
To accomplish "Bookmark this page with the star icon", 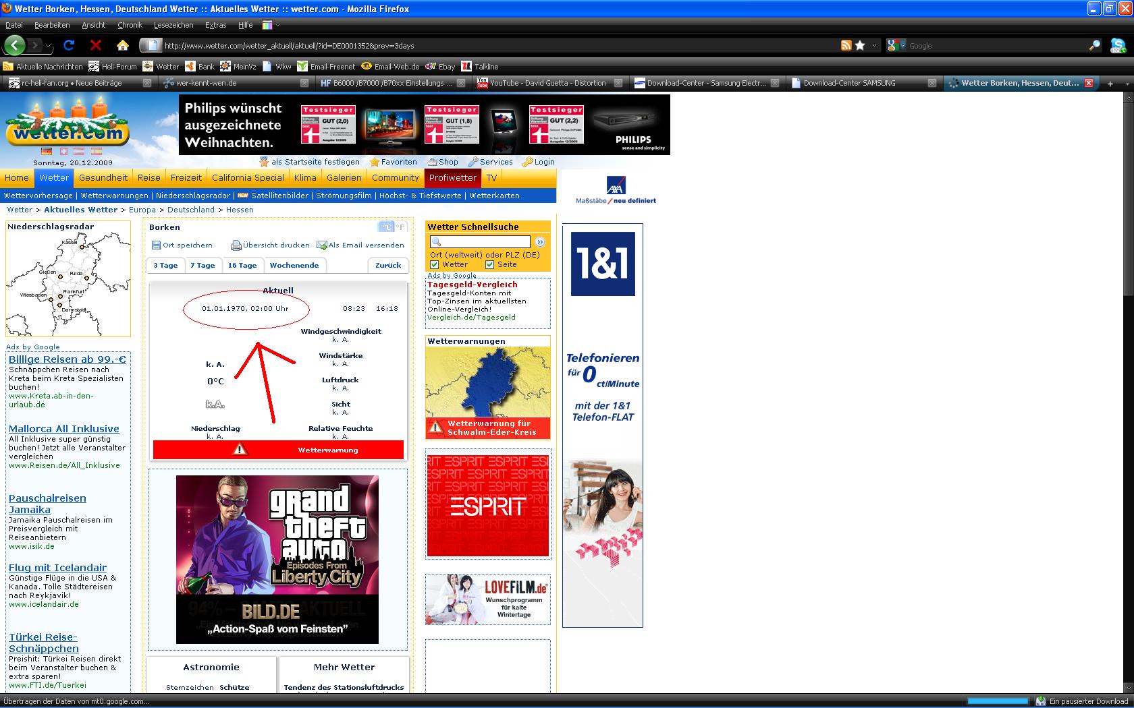I will [860, 45].
